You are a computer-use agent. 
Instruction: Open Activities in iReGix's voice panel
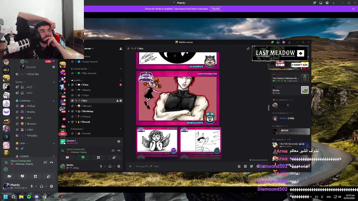pyautogui.click(x=98, y=157)
